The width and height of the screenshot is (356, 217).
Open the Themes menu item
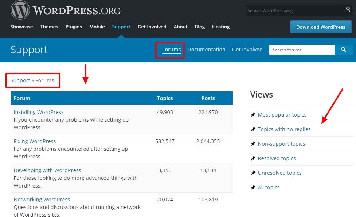pyautogui.click(x=49, y=27)
